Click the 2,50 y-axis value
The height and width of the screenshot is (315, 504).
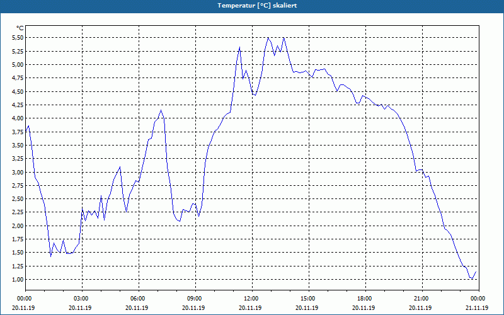[18, 199]
